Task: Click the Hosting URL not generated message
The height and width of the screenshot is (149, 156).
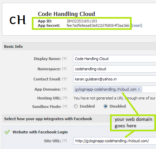Action: pos(115,98)
